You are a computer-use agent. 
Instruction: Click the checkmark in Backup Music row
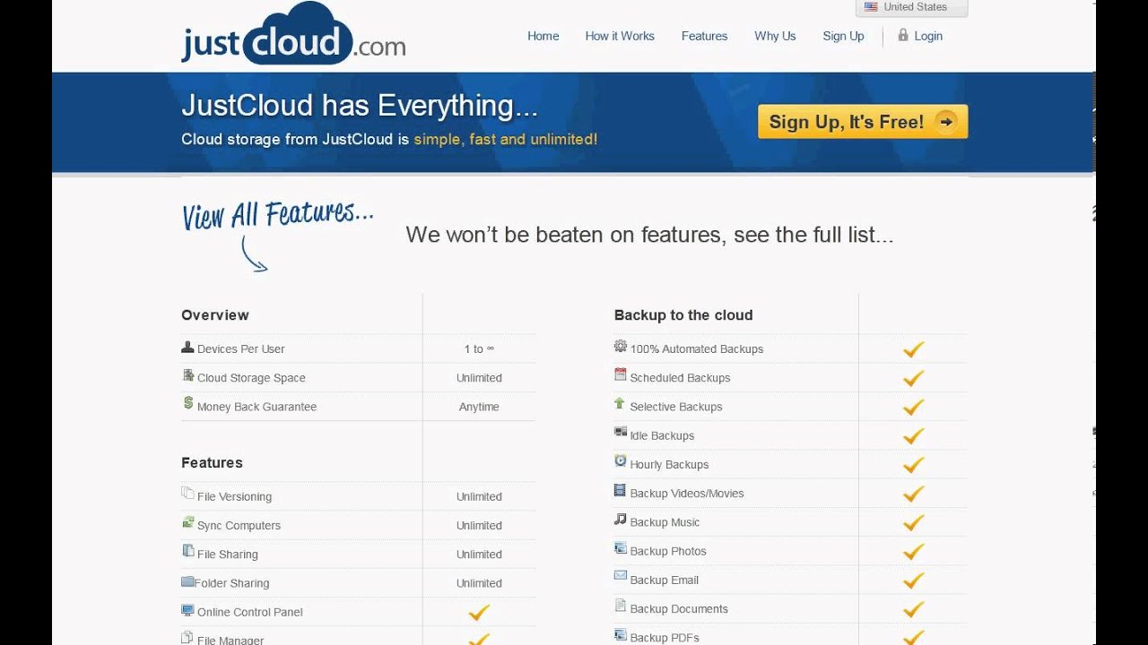tap(913, 522)
